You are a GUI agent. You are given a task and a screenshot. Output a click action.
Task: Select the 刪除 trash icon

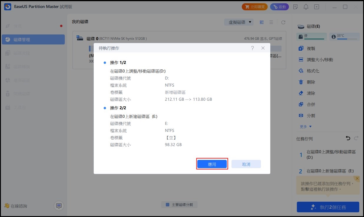[301, 82]
